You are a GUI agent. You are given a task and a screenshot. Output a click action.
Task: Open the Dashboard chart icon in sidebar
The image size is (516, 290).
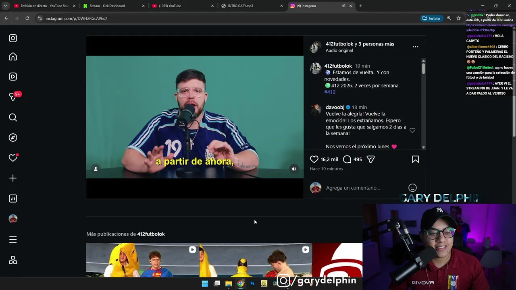(x=13, y=199)
